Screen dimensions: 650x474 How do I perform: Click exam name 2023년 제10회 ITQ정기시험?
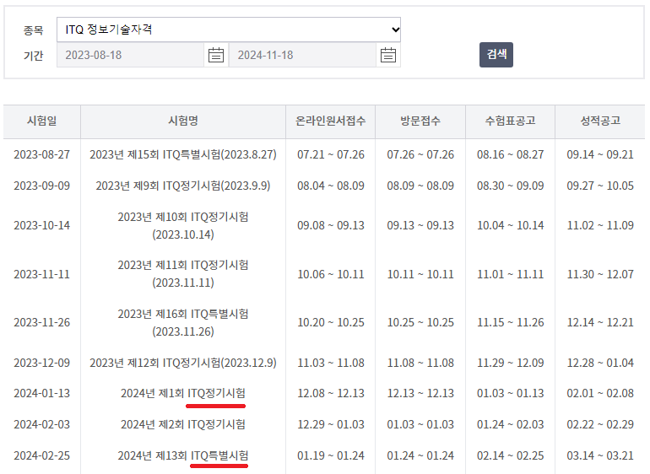click(x=183, y=226)
